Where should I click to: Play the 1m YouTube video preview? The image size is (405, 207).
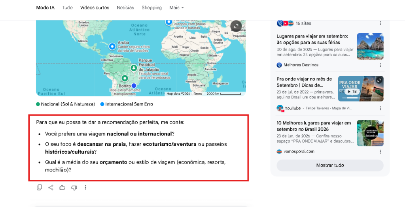(x=352, y=92)
